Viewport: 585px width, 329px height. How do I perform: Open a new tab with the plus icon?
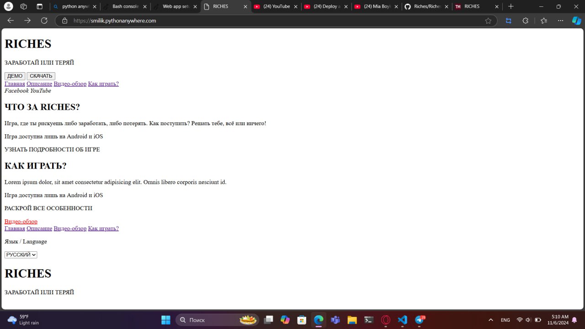click(x=511, y=6)
